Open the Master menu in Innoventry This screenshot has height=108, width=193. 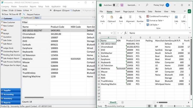pyautogui.click(x=14, y=7)
